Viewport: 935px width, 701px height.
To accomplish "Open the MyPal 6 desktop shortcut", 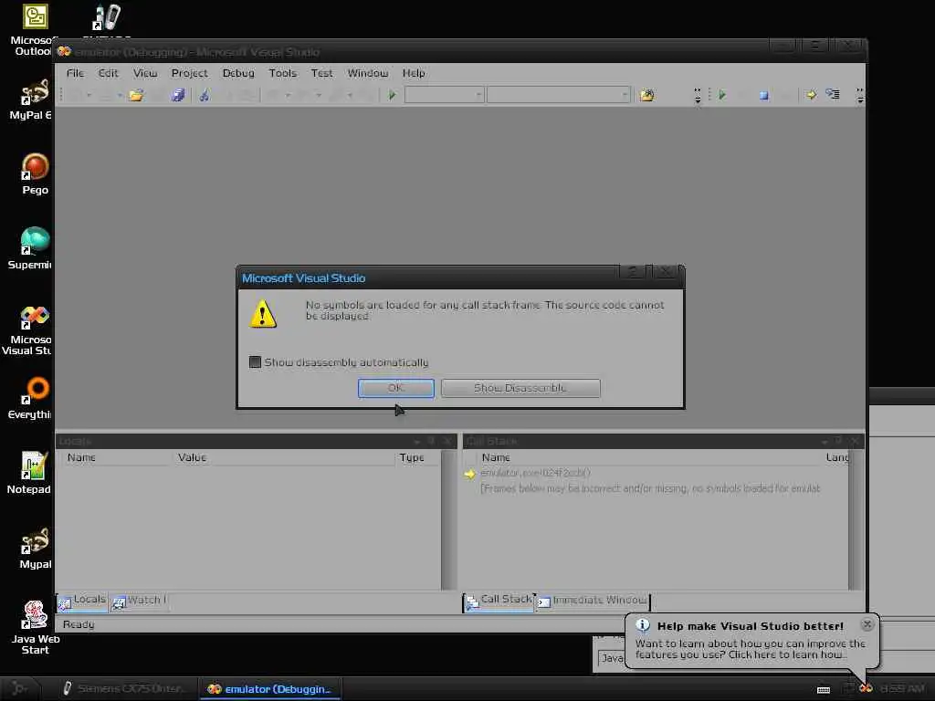I will click(x=34, y=99).
